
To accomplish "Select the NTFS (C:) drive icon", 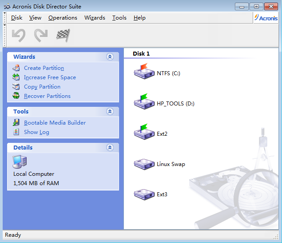I will (144, 71).
